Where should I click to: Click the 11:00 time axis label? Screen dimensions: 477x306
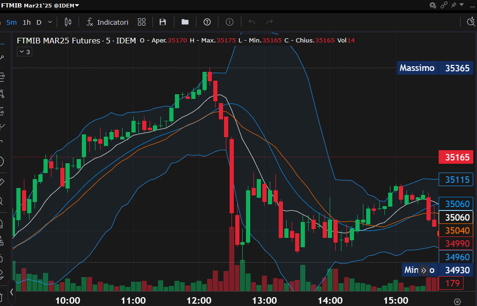[x=133, y=301]
